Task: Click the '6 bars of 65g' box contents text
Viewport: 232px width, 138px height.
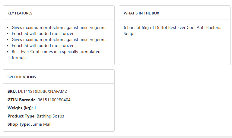Action: [173, 28]
